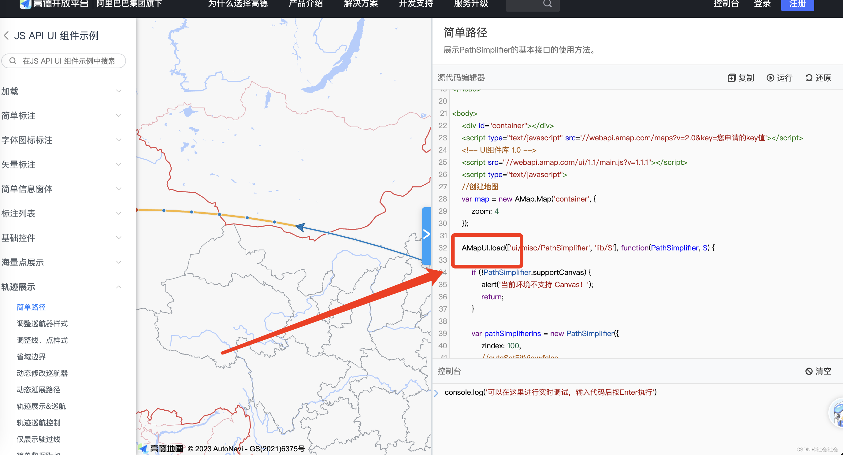Open 为什么选择高德 menu
This screenshot has height=455, width=843.
[238, 4]
